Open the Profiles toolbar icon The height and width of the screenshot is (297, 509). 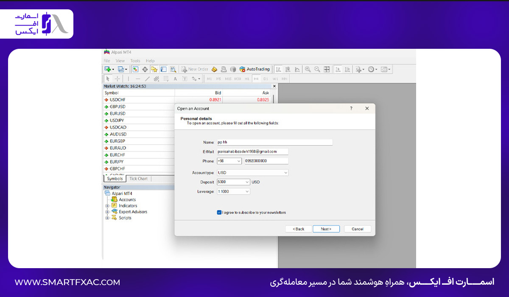coord(121,69)
